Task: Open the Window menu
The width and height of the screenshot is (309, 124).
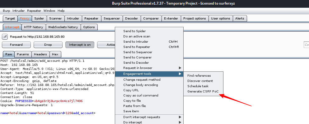Action: pyautogui.click(x=49, y=11)
